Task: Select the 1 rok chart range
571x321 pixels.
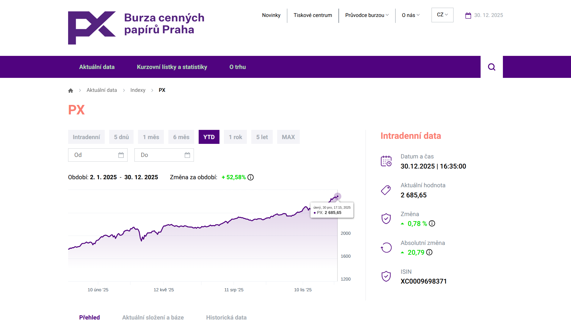Action: (235, 137)
